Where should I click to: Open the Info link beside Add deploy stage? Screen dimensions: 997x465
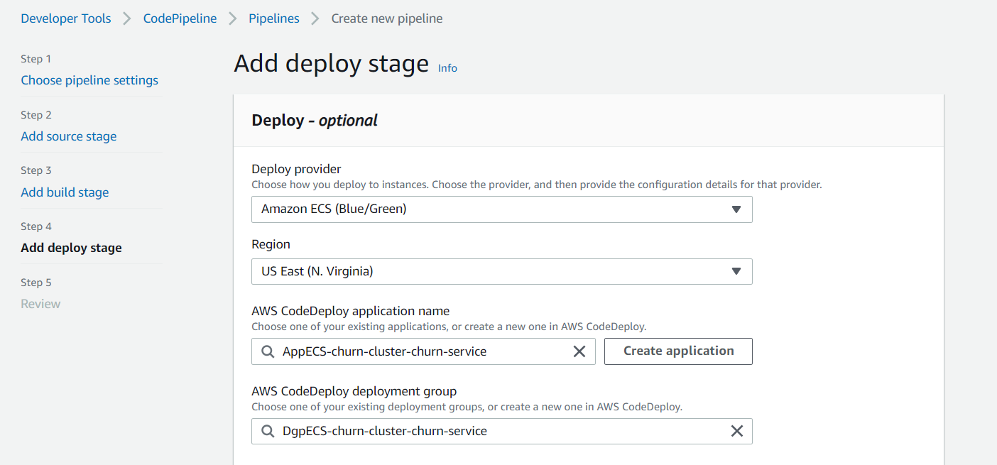(x=447, y=68)
